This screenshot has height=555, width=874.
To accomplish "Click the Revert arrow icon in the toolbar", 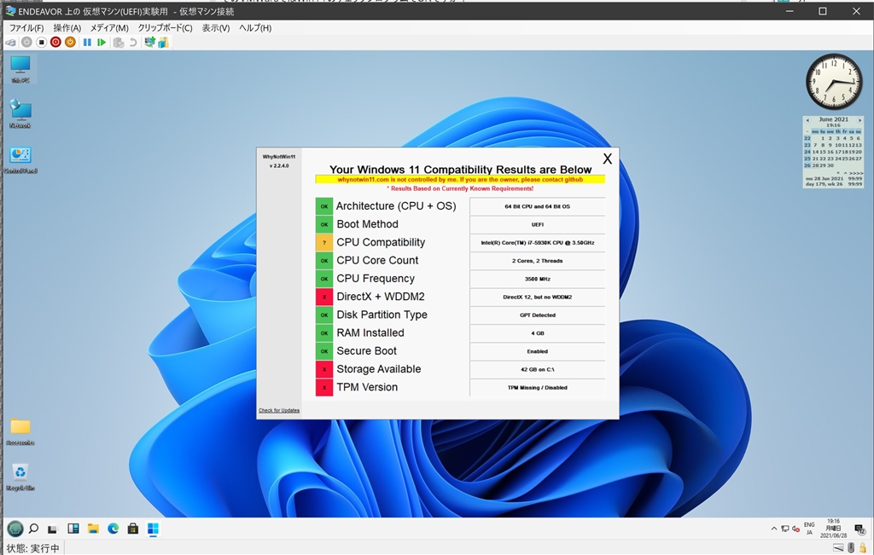I will pos(132,43).
